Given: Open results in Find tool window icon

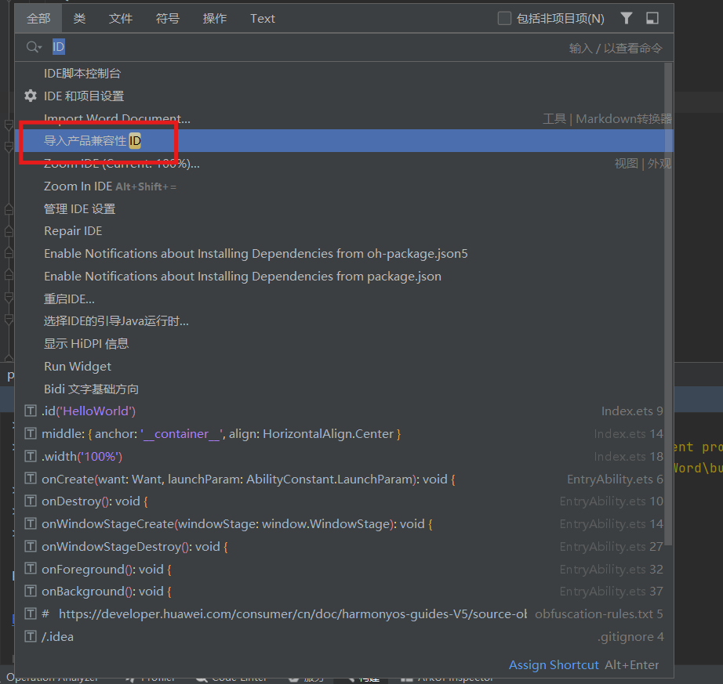Looking at the screenshot, I should point(652,18).
